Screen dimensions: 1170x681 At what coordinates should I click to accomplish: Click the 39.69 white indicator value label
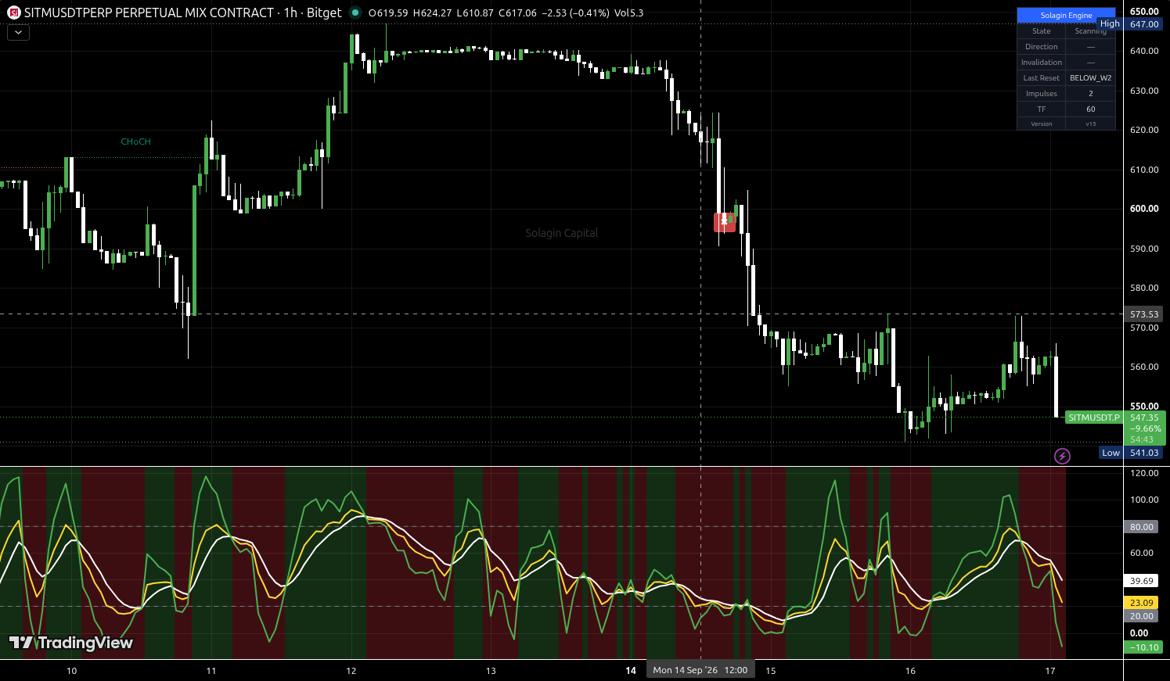tap(1142, 581)
